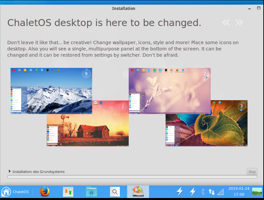This screenshot has width=264, height=200.
Task: Open the home folder file manager
Action: coord(91,192)
